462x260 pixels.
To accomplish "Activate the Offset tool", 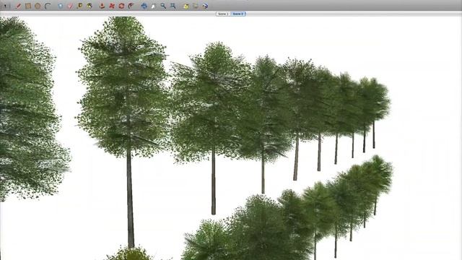I will click(131, 6).
